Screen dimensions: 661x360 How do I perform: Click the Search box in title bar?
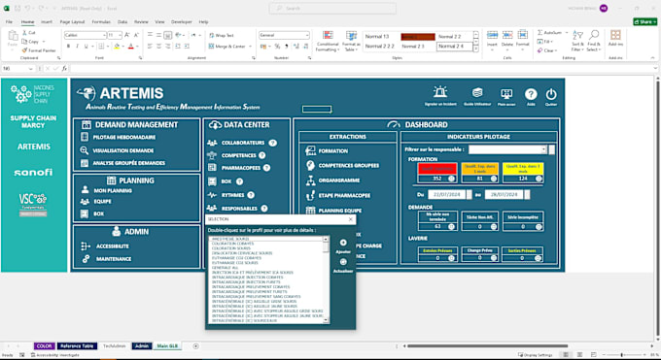(332, 9)
